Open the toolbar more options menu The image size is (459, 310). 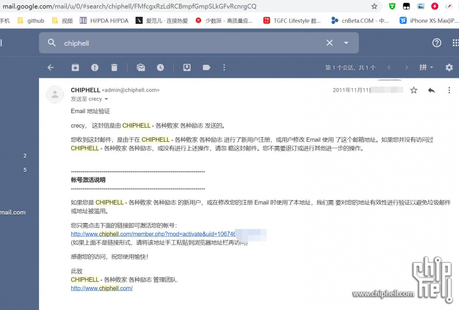(x=224, y=67)
